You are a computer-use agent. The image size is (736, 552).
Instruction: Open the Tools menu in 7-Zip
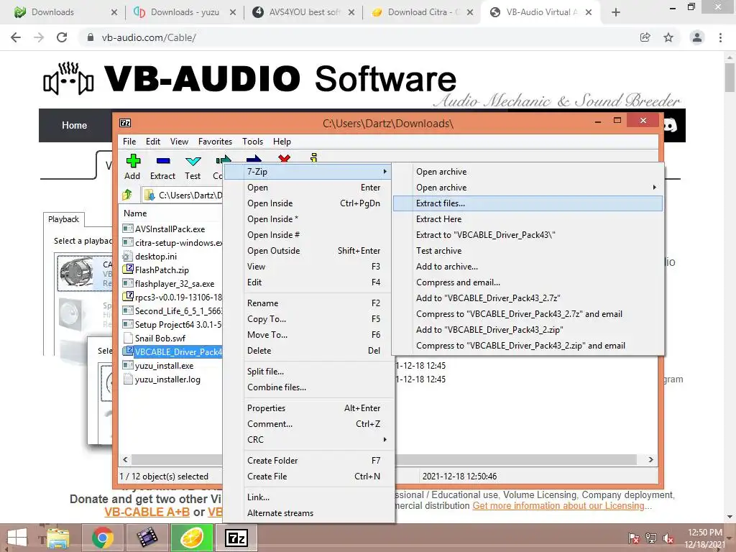[252, 142]
